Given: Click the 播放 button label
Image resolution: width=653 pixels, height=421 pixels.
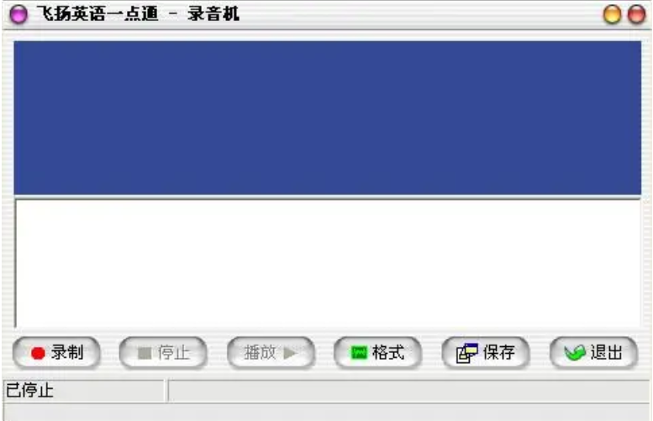Looking at the screenshot, I should 260,353.
